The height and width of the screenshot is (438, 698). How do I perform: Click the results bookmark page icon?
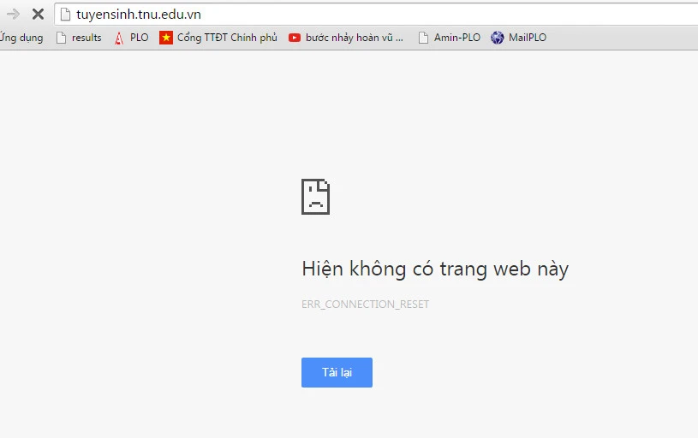[x=61, y=38]
